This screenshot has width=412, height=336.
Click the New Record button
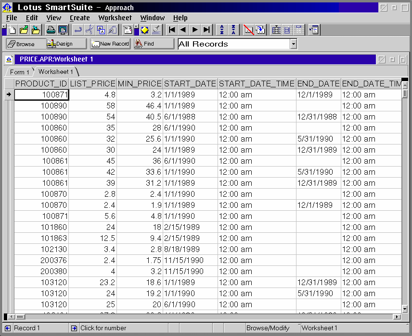(110, 44)
